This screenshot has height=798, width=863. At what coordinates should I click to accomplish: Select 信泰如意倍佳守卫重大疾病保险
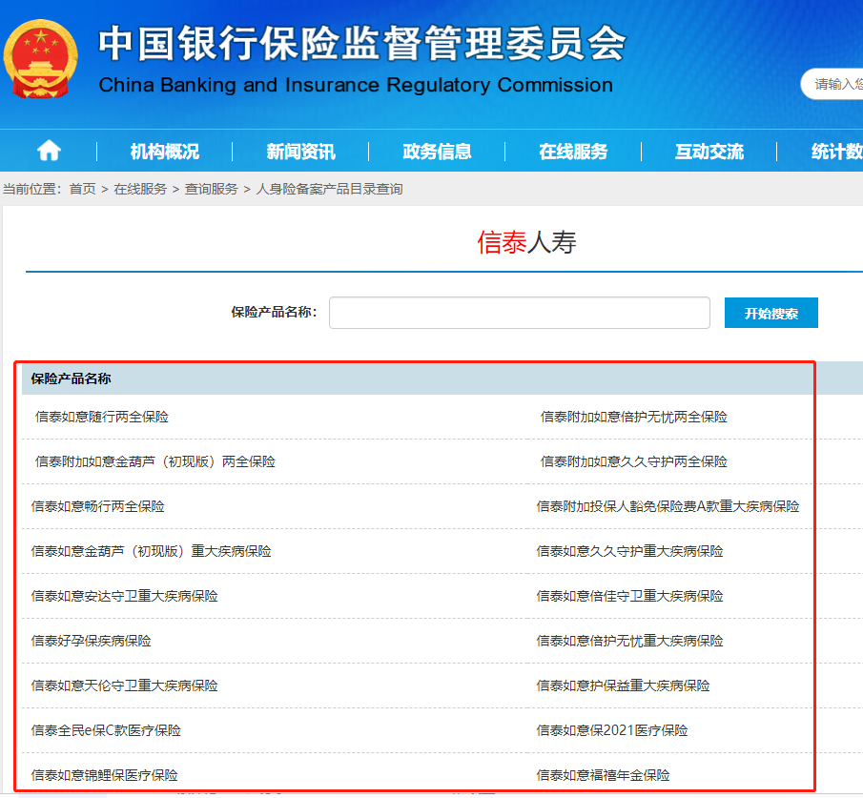point(630,596)
